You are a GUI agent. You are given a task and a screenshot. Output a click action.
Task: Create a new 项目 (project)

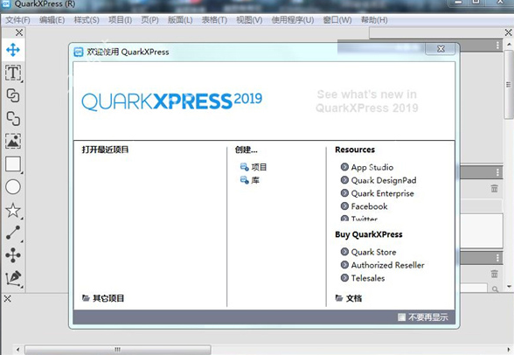pyautogui.click(x=254, y=167)
